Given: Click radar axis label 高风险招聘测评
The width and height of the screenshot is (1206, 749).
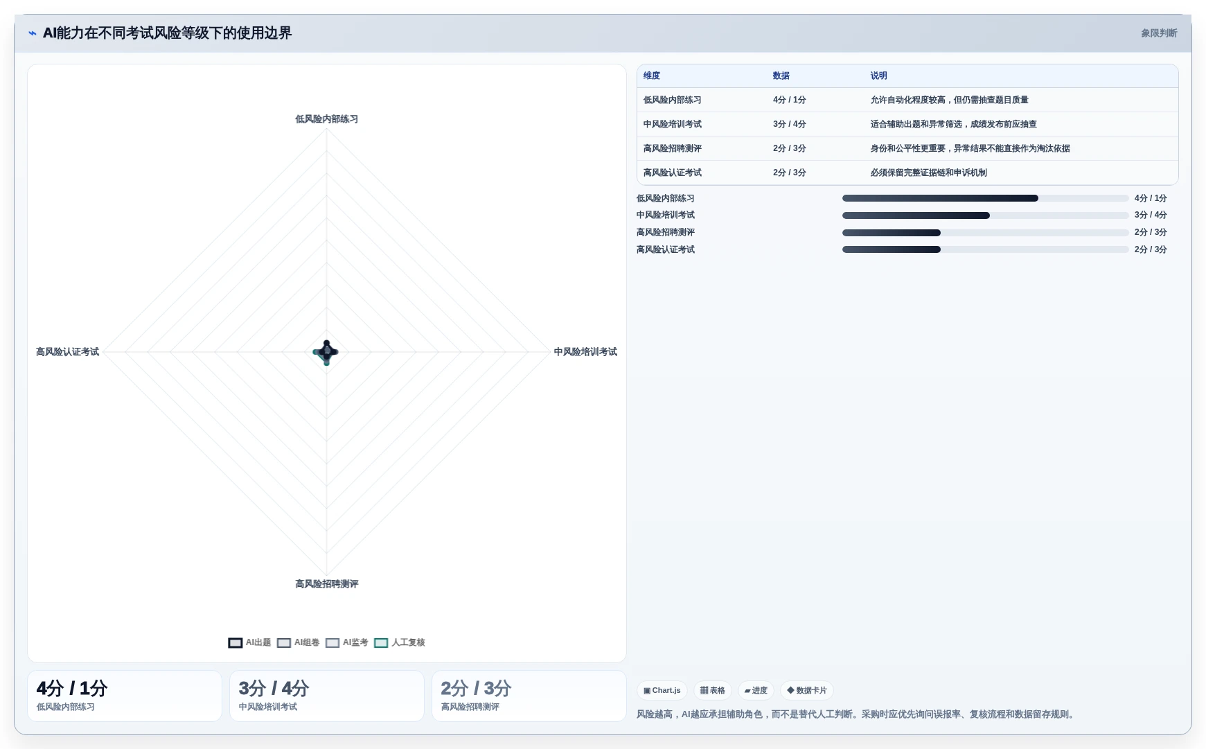Looking at the screenshot, I should click(x=327, y=584).
